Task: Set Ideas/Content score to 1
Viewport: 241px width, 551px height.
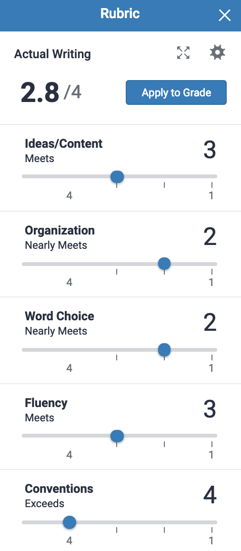Action: click(x=211, y=195)
